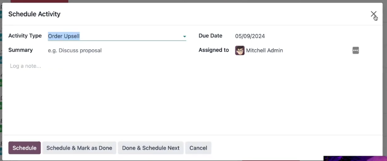This screenshot has height=161, width=387.
Task: Open the Due Date 05/09/2024 picker
Action: point(250,36)
